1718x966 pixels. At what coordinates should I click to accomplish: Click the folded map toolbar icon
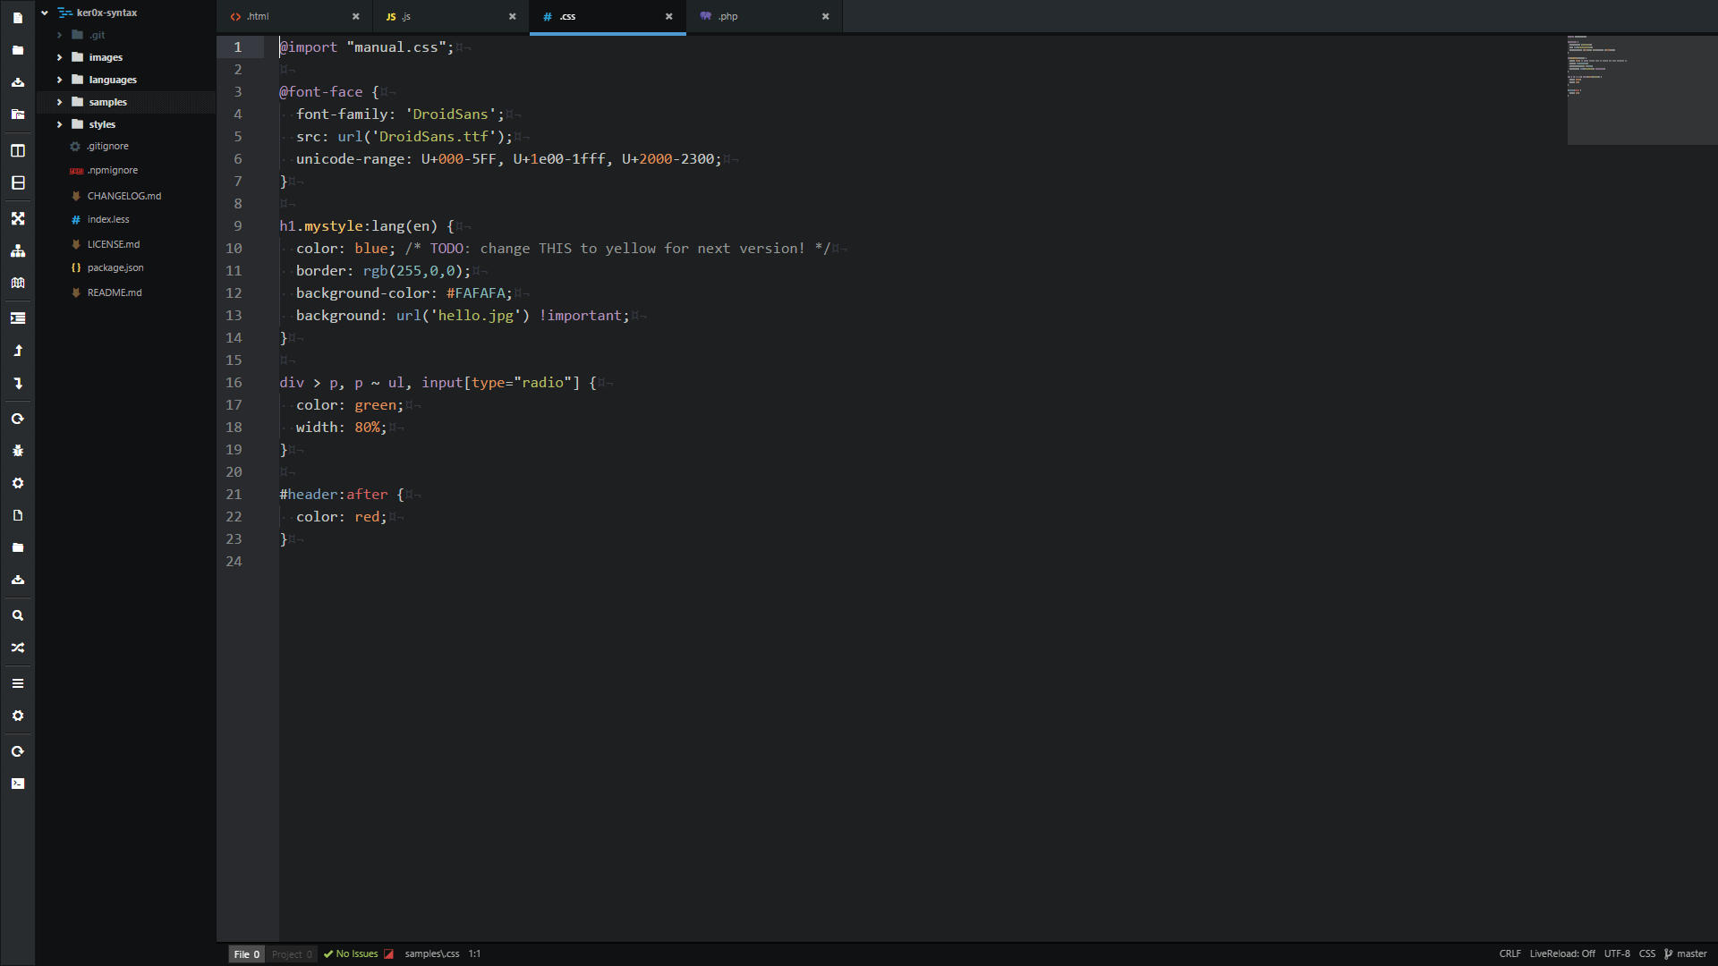(18, 283)
